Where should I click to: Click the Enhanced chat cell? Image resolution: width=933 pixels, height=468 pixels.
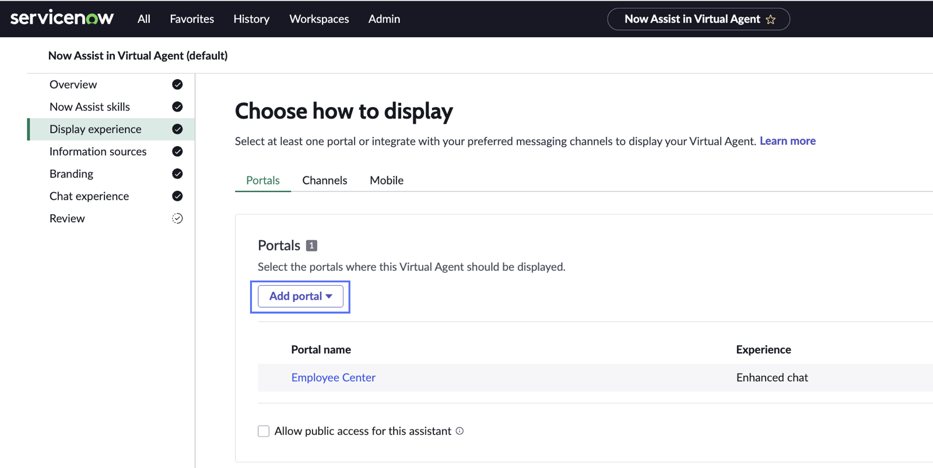pos(772,377)
